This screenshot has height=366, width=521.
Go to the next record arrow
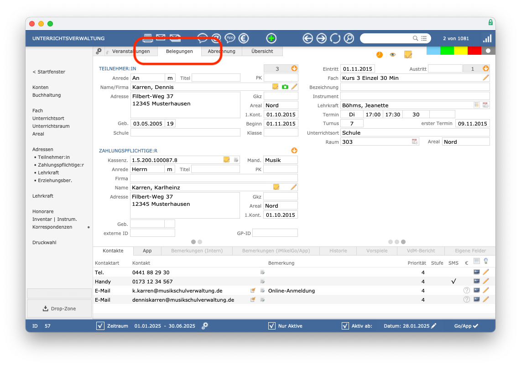coord(321,38)
